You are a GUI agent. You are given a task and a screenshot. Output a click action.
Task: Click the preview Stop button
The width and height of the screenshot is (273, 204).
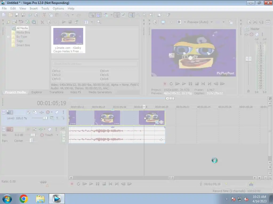click(x=197, y=84)
